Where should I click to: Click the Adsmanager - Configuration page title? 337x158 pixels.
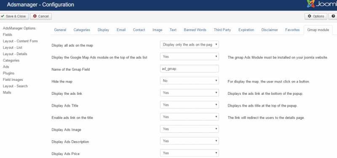pos(40,5)
